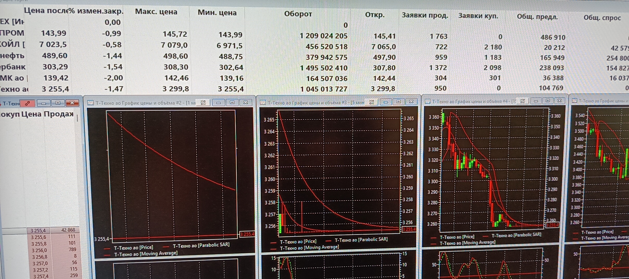Click the "Макс. цена" column header
Viewport: 629px width, 279px height.
point(156,12)
